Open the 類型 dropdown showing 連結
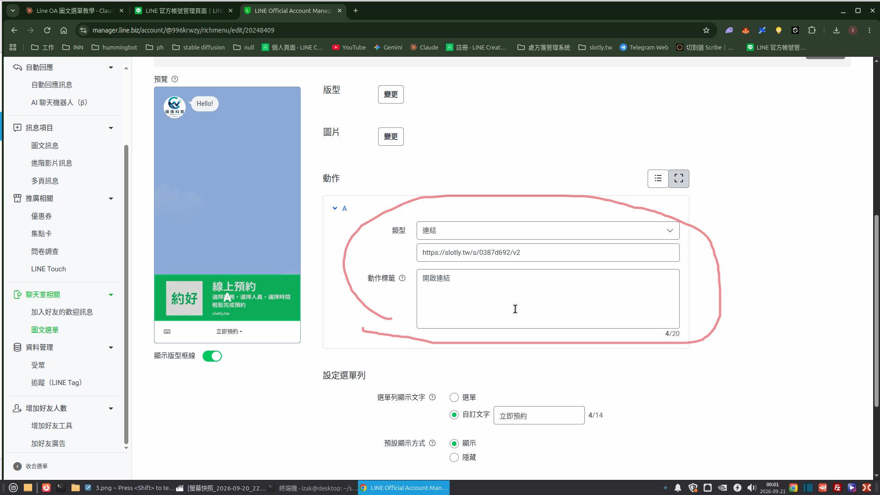This screenshot has height=495, width=880. [548, 231]
